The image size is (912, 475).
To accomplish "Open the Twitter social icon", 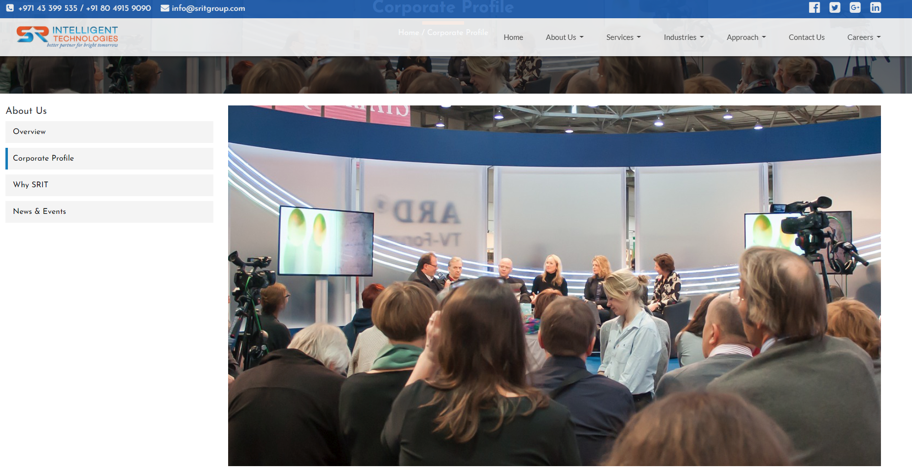I will tap(835, 7).
